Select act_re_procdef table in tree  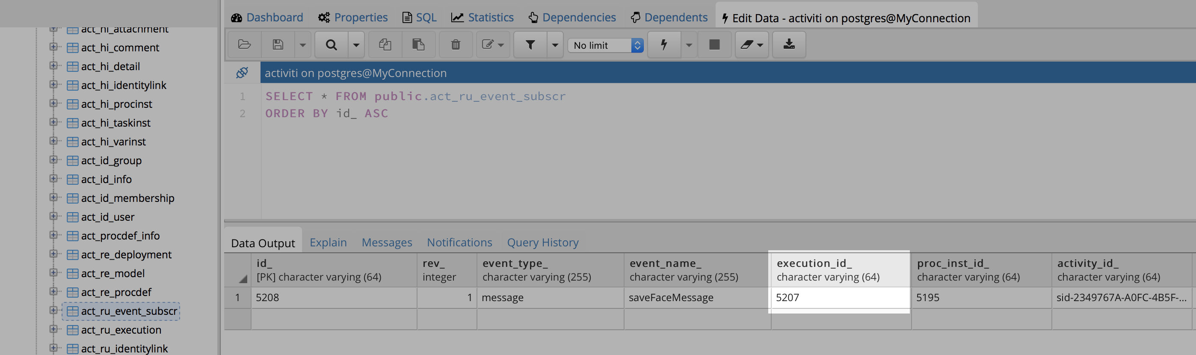click(x=116, y=293)
